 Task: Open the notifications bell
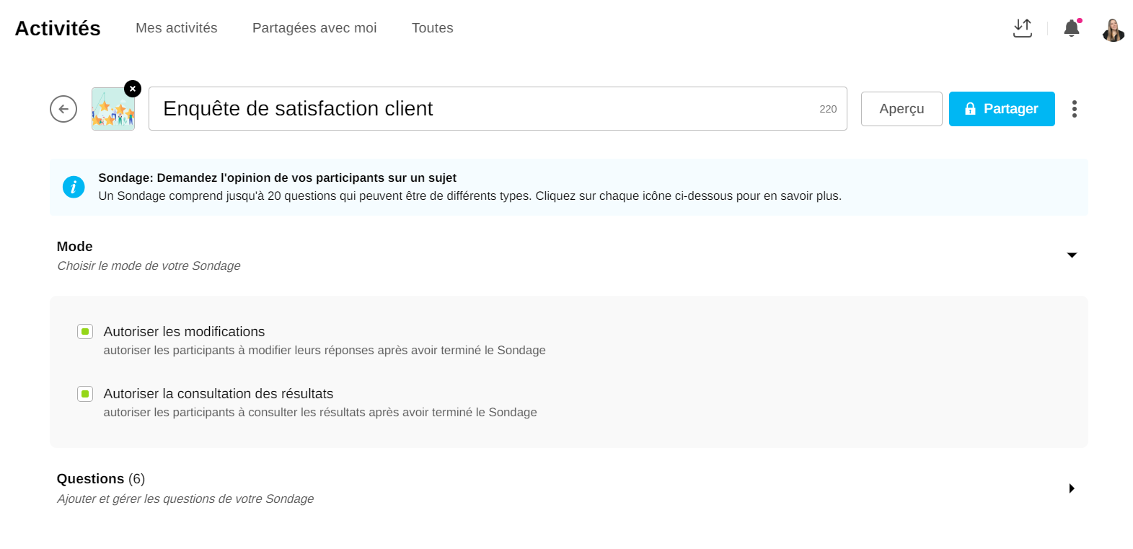point(1071,28)
